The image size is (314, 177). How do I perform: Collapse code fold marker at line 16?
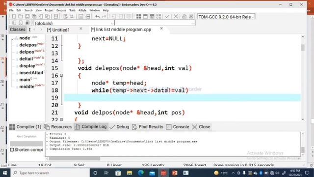pyautogui.click(x=61, y=75)
